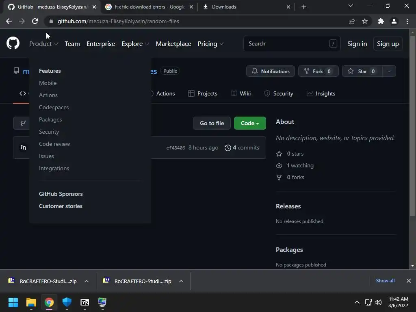The height and width of the screenshot is (312, 416).
Task: Open File Explorer from taskbar
Action: click(31, 302)
